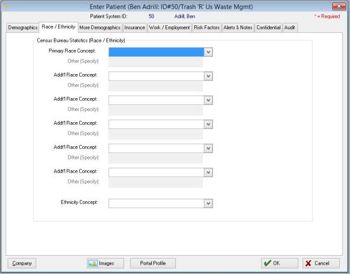Image resolution: width=350 pixels, height=274 pixels.
Task: Switch to the Demographics tab
Action: pyautogui.click(x=23, y=28)
